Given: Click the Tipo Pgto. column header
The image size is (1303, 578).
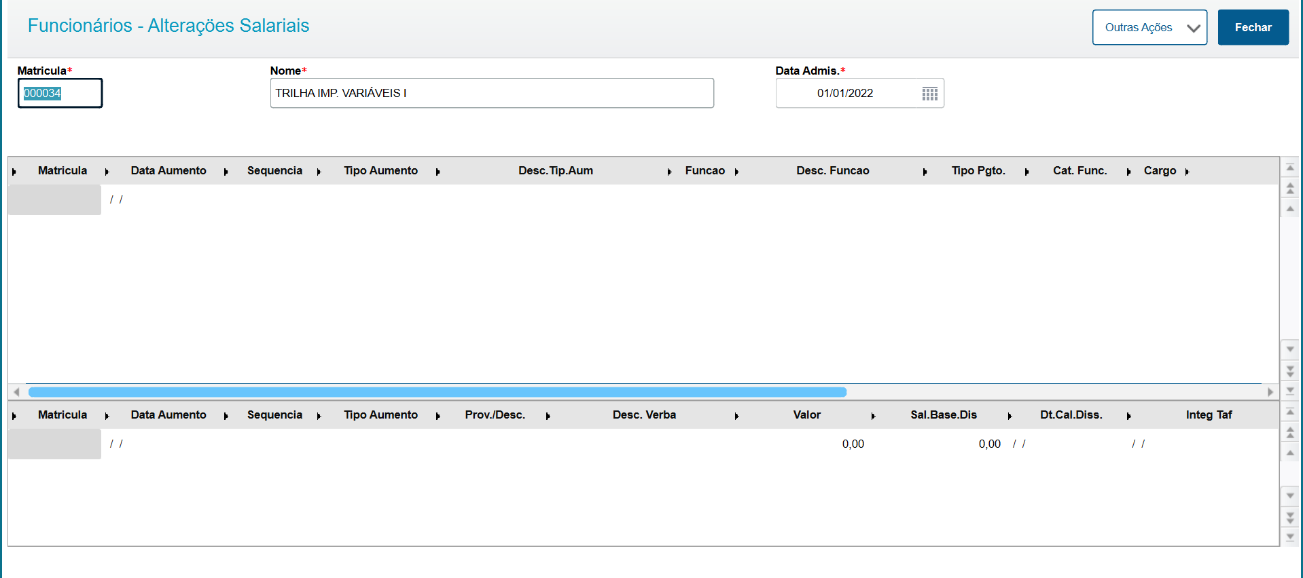Looking at the screenshot, I should click(x=978, y=171).
